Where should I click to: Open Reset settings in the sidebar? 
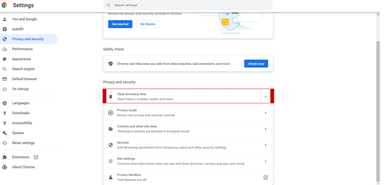[23, 143]
